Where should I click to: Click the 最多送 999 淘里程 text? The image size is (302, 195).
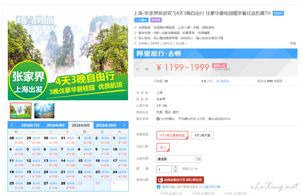coord(270,81)
